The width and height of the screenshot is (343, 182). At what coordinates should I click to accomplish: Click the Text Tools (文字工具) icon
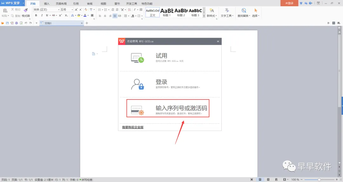[x=227, y=10]
